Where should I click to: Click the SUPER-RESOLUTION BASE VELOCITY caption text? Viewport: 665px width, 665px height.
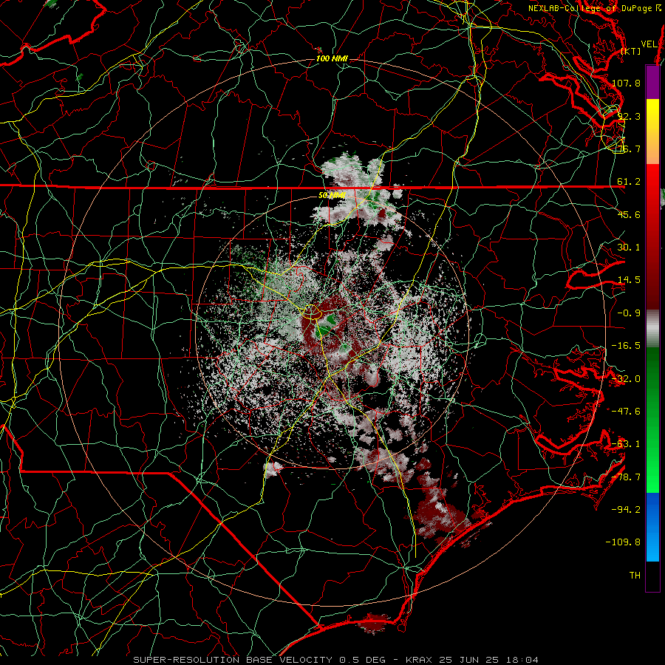(x=233, y=660)
